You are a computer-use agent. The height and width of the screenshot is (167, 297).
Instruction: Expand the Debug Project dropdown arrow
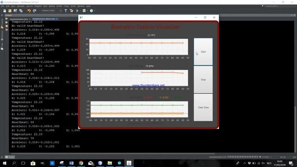pos(87,11)
